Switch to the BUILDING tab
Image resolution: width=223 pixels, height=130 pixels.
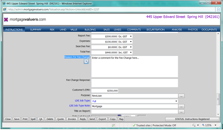pyautogui.click(x=90, y=30)
